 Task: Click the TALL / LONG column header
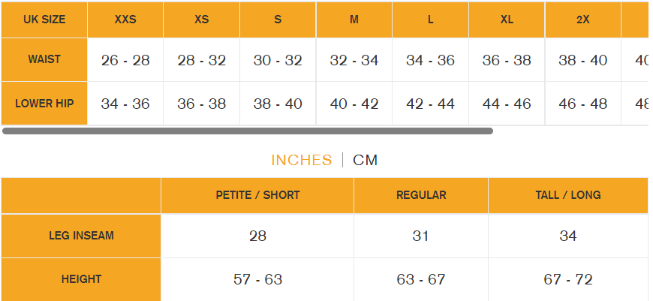(x=568, y=195)
